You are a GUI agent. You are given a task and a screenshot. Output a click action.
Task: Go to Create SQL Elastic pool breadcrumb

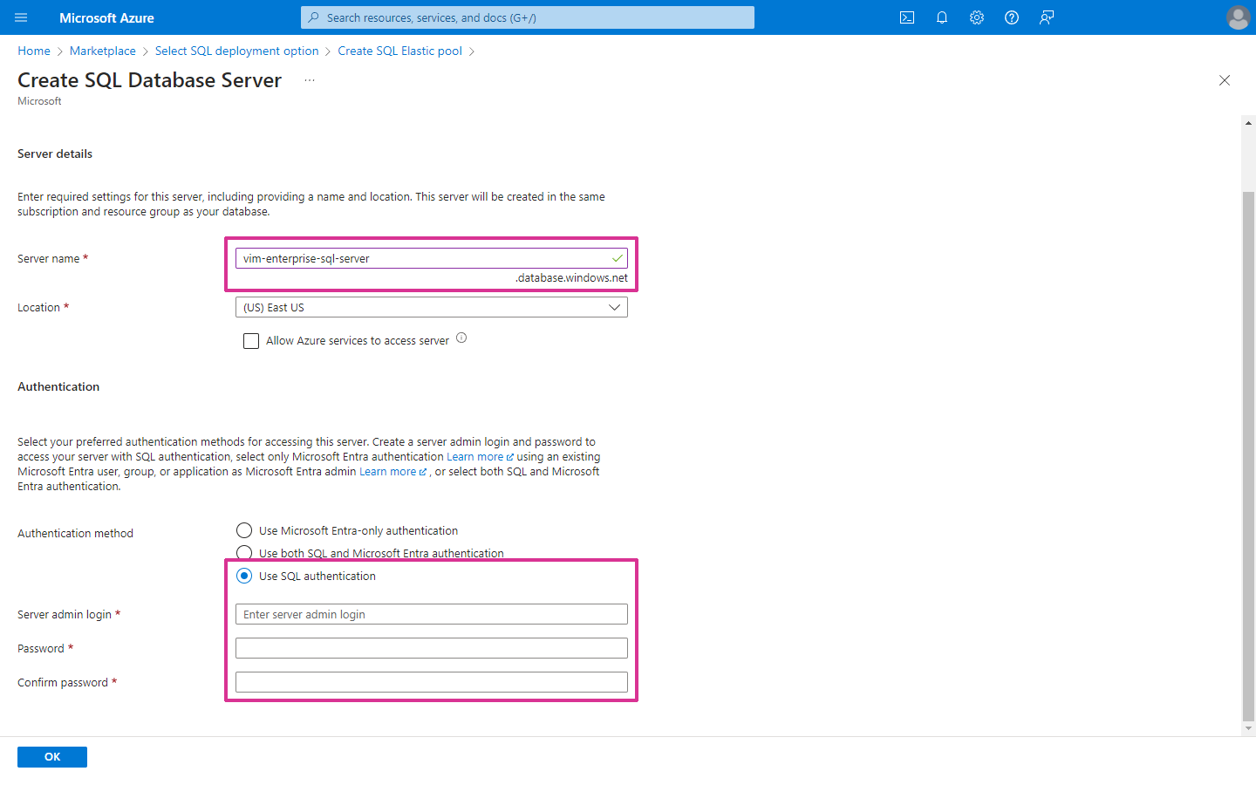[400, 51]
